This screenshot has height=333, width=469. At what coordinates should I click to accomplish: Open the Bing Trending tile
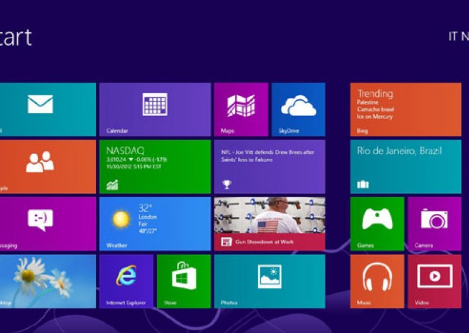tap(406, 110)
